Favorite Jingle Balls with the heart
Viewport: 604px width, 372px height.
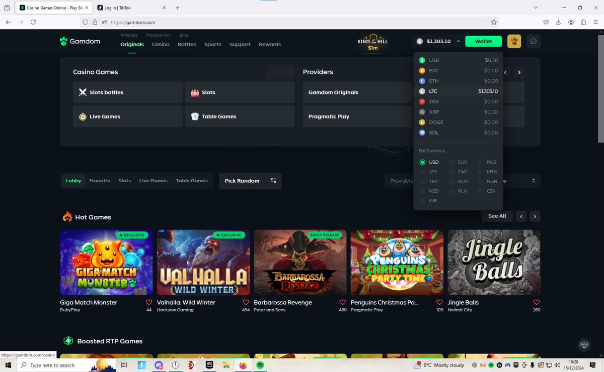537,302
